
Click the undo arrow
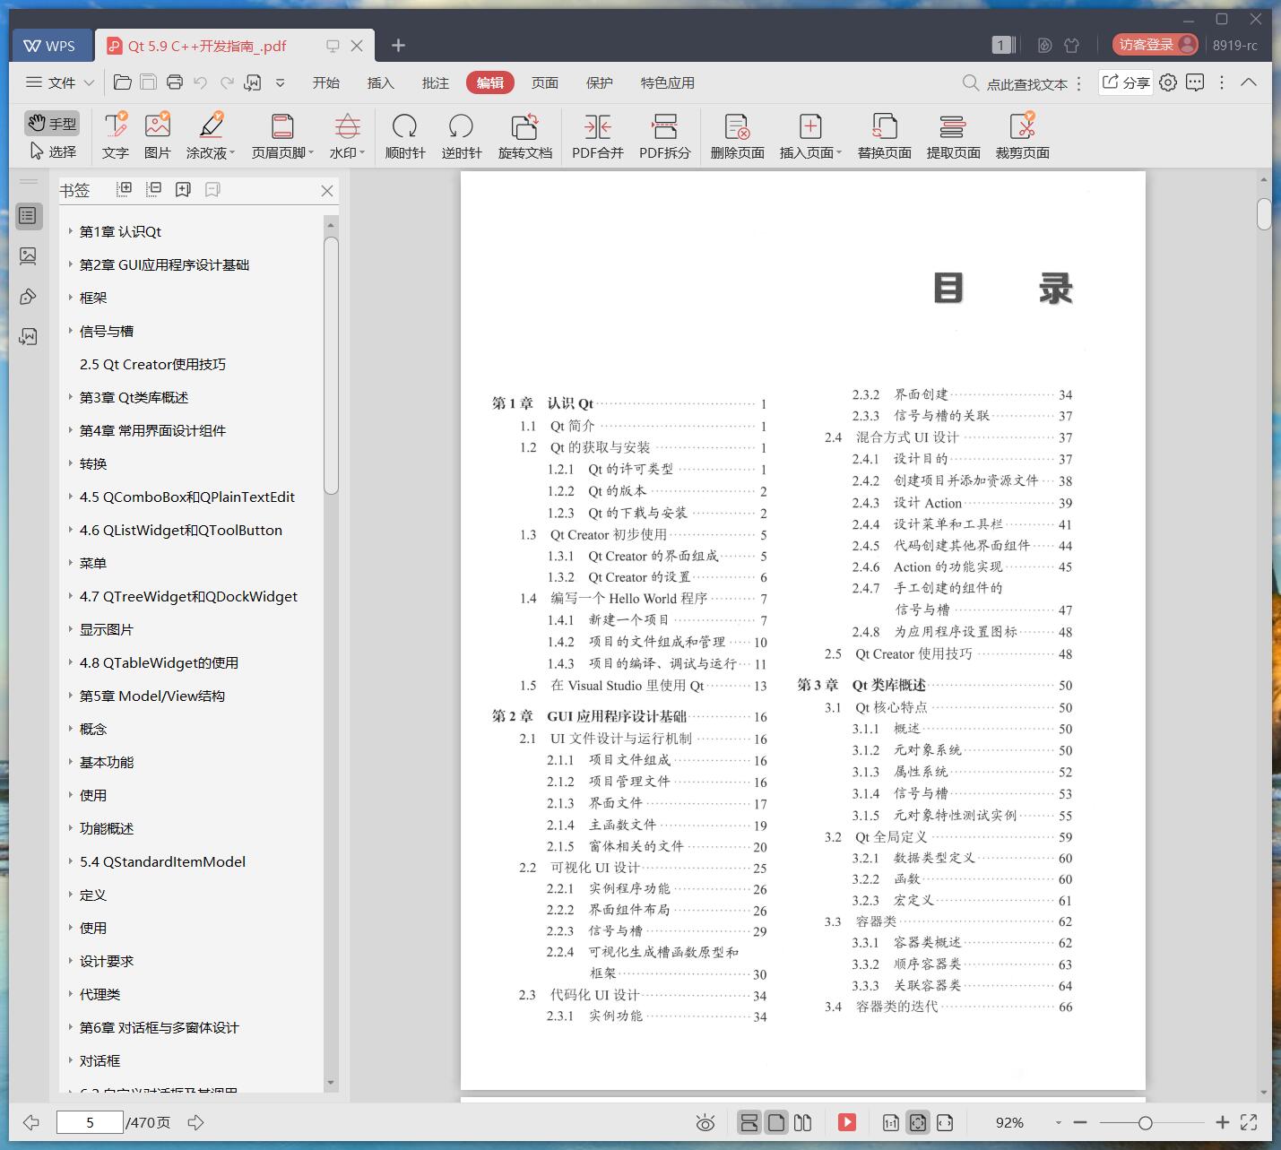(201, 82)
